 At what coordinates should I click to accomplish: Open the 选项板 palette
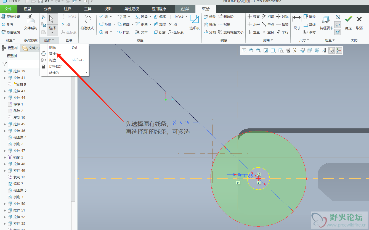click(194, 22)
